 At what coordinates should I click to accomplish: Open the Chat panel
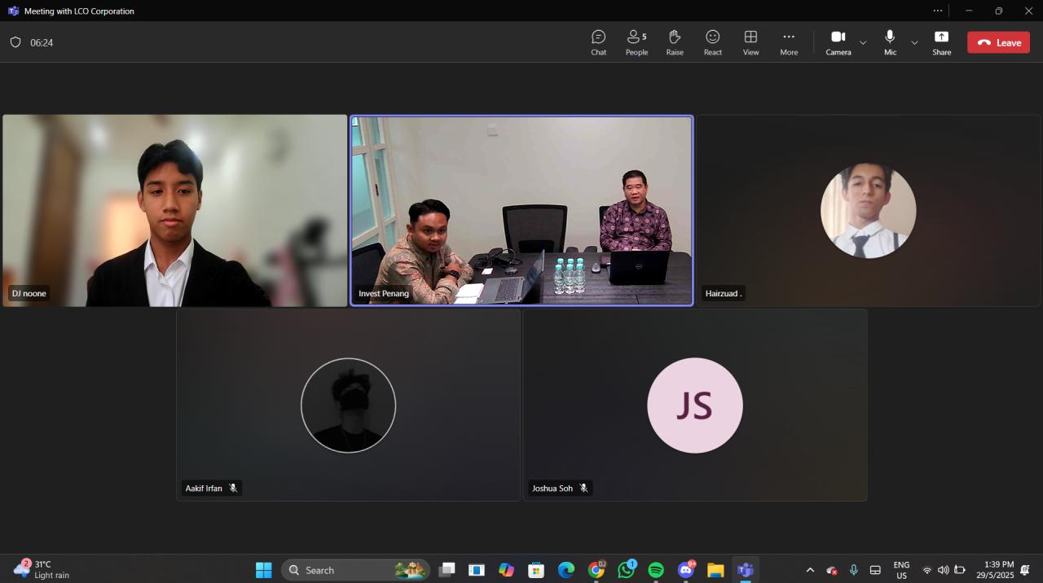598,42
